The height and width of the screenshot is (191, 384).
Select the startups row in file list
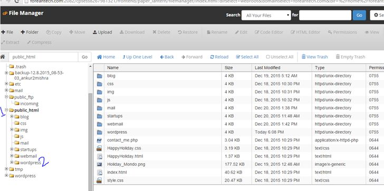point(238,116)
